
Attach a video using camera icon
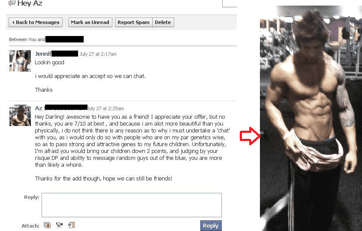(59, 225)
